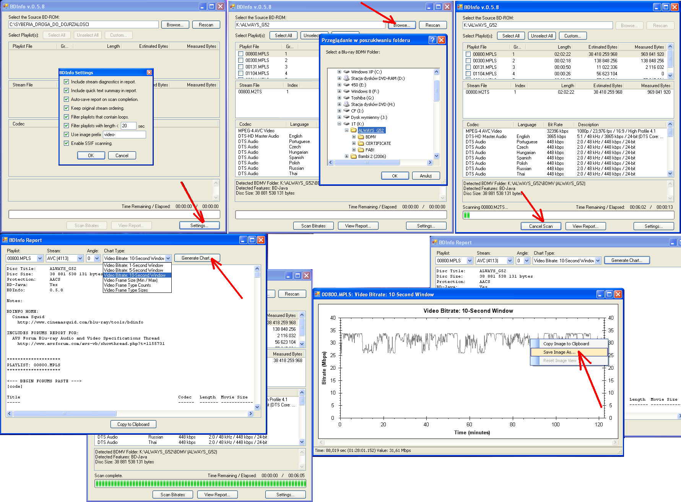Choose Save Image As... in chart menu
This screenshot has height=502, width=681.
569,352
